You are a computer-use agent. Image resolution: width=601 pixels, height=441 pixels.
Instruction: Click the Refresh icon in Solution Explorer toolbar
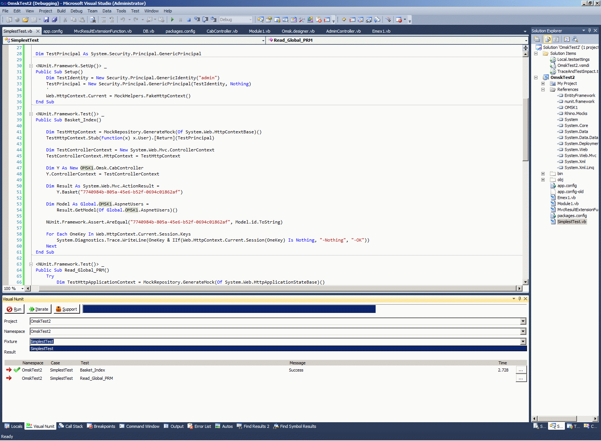556,39
